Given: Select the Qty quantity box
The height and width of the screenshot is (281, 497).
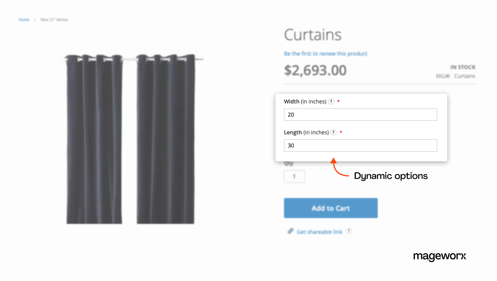Looking at the screenshot, I should point(294,176).
